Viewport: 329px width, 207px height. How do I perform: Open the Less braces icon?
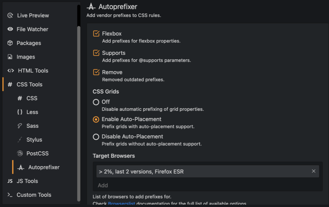click(x=20, y=112)
